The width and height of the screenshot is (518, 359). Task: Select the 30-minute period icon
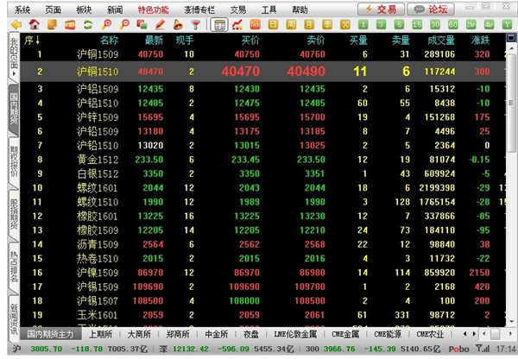pos(435,25)
